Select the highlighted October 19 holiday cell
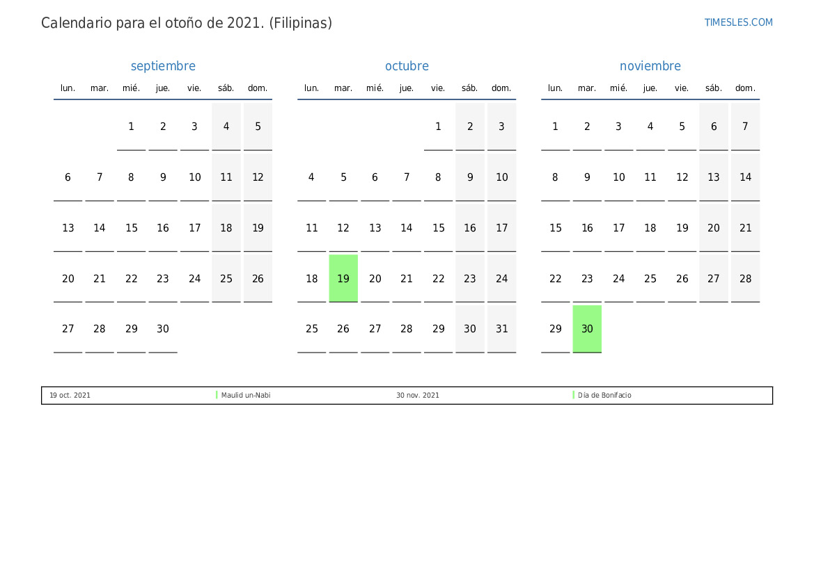 point(343,278)
